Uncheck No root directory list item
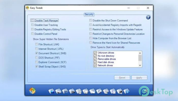The height and width of the screenshot is (101, 178). (95, 56)
